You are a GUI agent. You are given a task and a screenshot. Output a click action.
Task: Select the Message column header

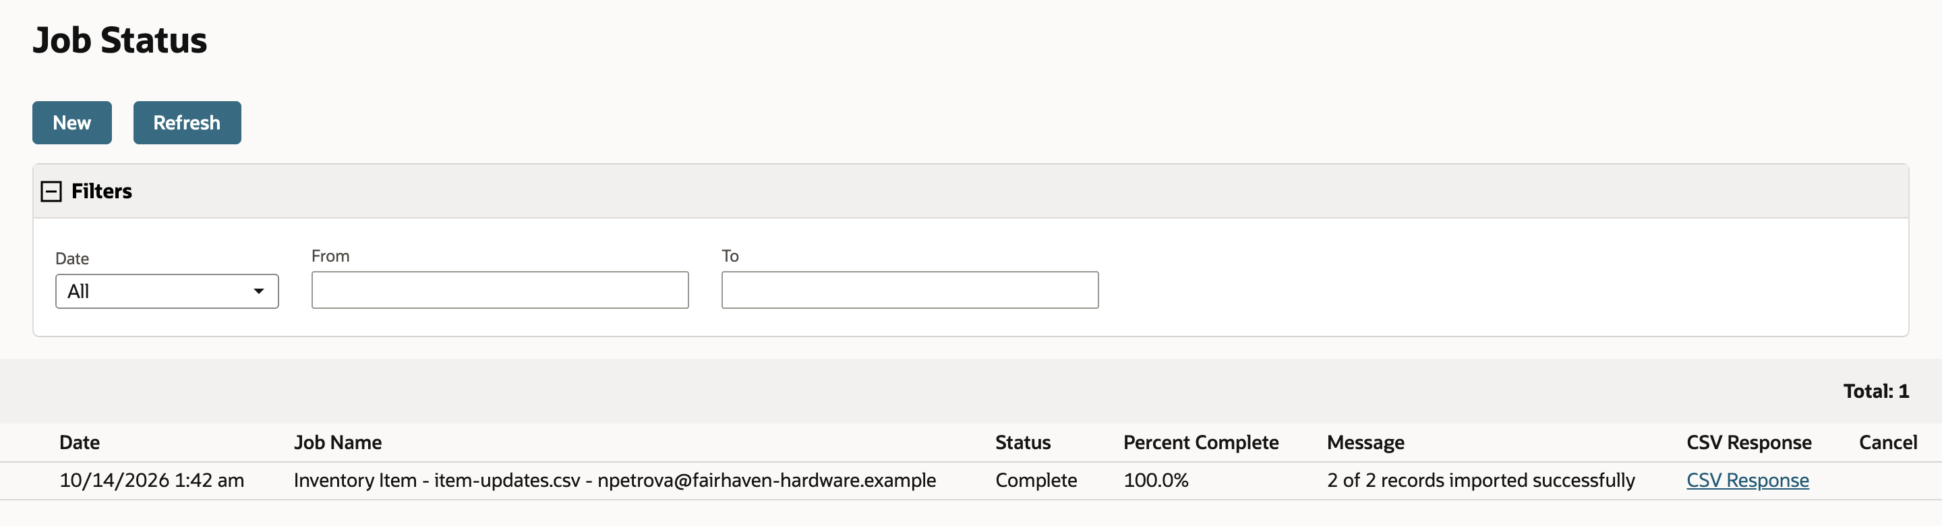click(1366, 442)
